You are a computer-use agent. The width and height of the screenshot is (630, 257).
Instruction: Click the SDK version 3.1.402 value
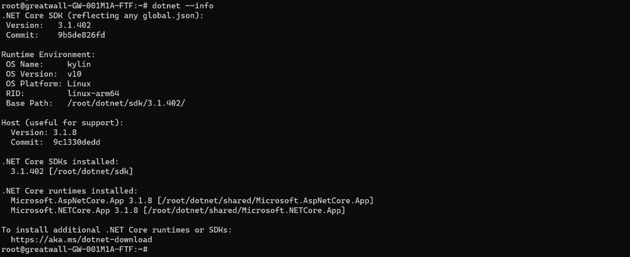(x=74, y=25)
